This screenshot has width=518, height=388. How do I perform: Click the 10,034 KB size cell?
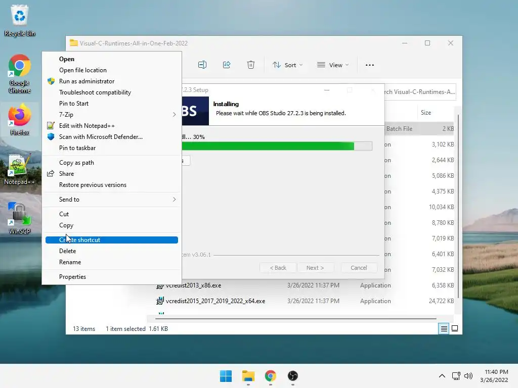[441, 207]
